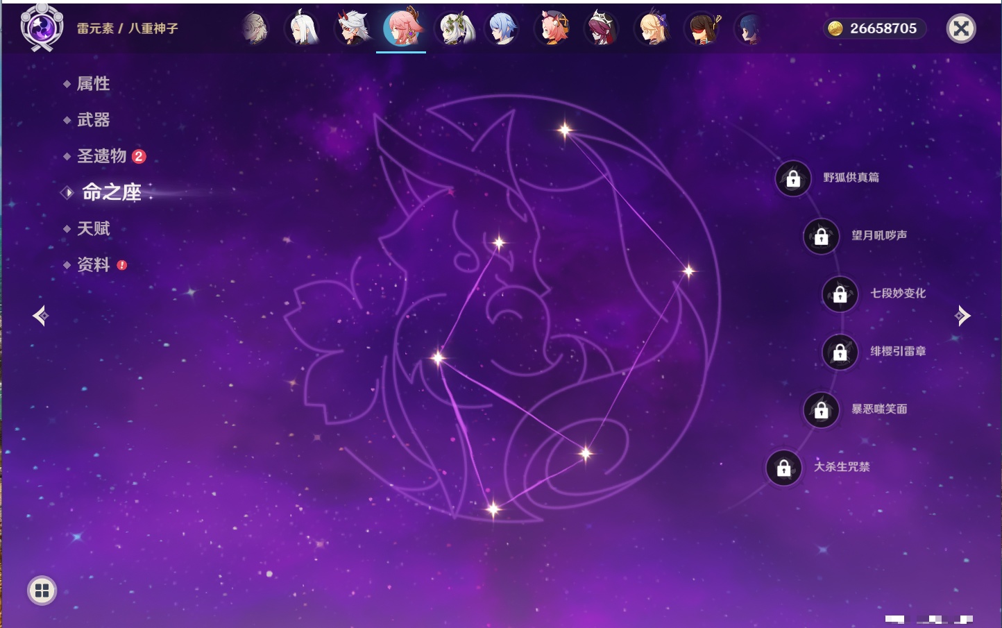1002x628 pixels.
Task: Select the 命之座 constellation page
Action: coord(112,192)
